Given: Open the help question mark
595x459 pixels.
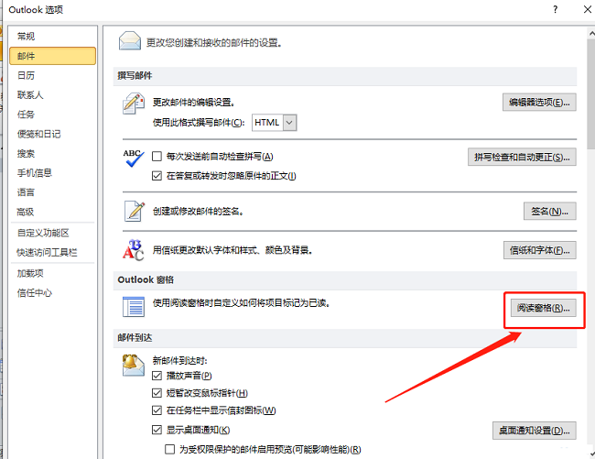Looking at the screenshot, I should pyautogui.click(x=555, y=9).
